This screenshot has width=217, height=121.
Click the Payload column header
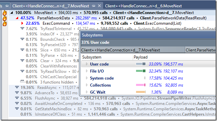tap(174, 57)
